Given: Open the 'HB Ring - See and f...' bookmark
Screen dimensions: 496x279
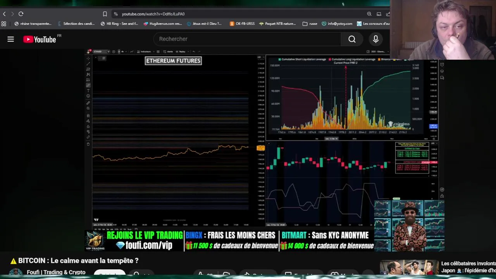Looking at the screenshot, I should (119, 24).
